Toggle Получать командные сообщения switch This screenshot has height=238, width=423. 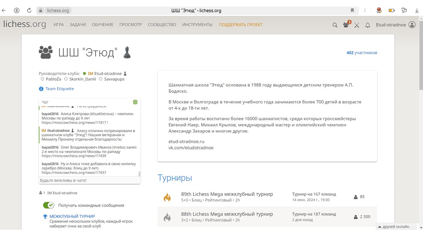[x=49, y=205]
